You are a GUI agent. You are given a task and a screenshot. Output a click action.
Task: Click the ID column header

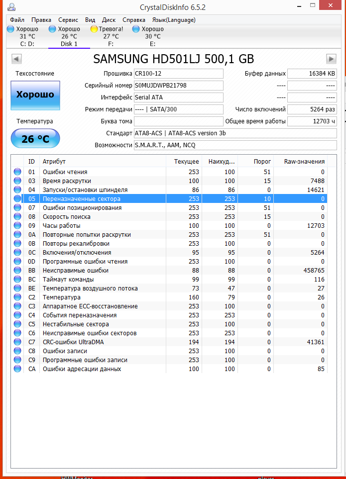(x=31, y=161)
